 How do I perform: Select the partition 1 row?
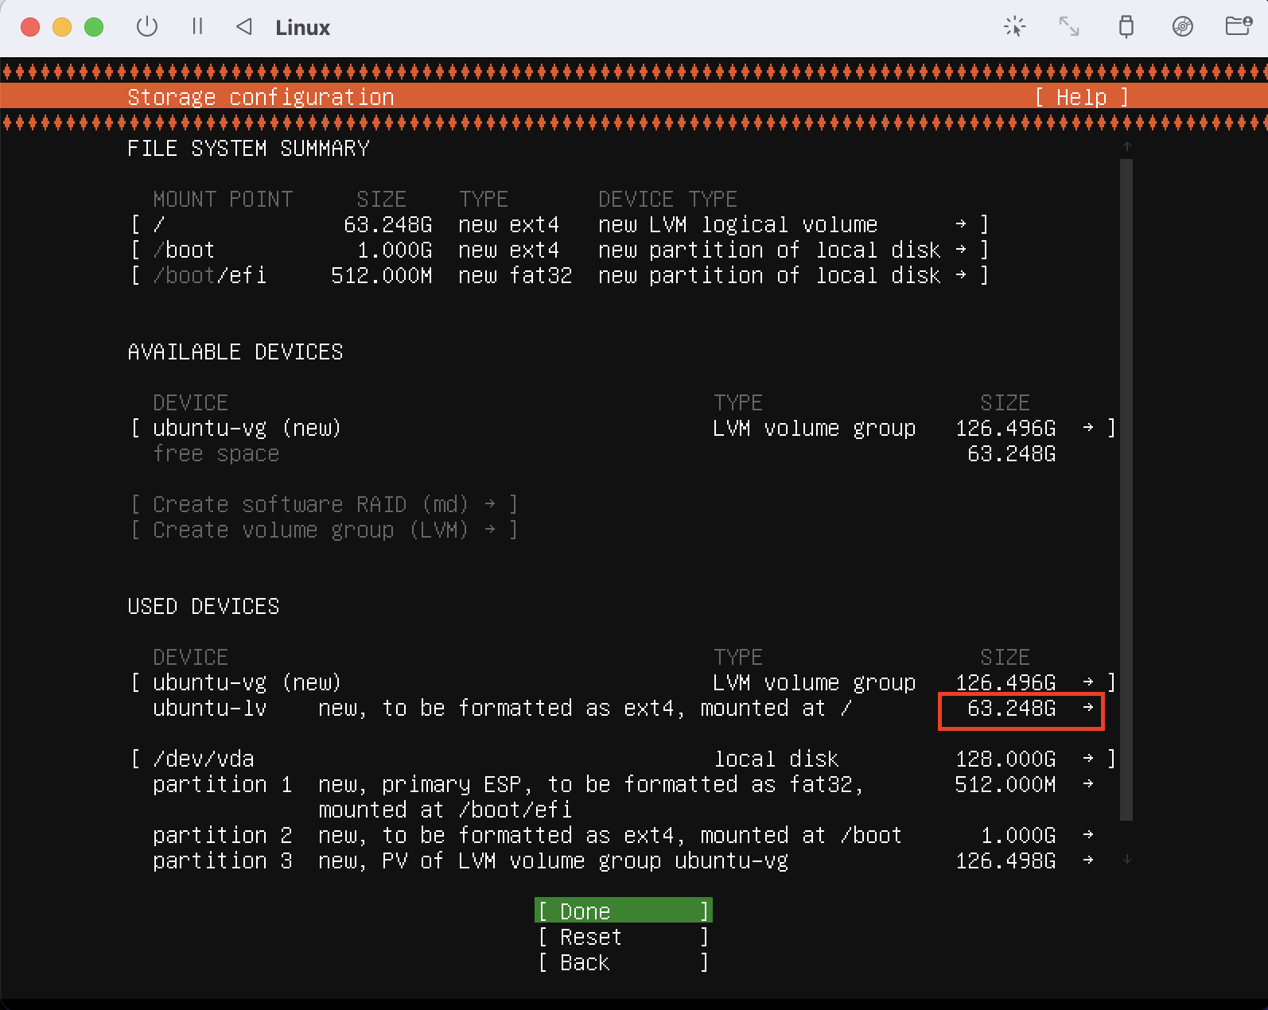(x=624, y=797)
